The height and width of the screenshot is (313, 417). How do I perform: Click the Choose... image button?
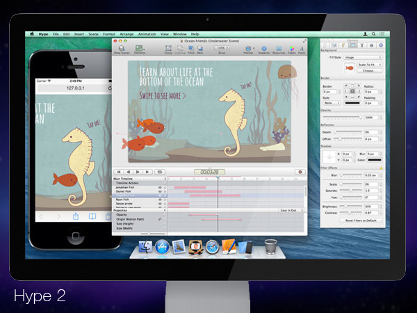coord(369,70)
